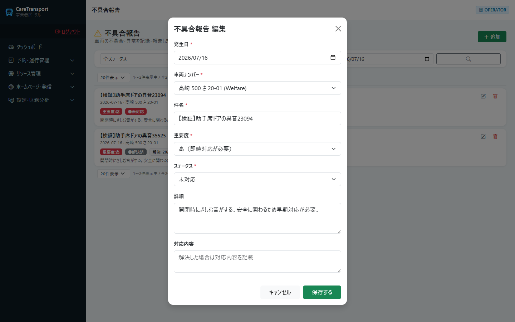Click the ホームページ・発信 globe icon
This screenshot has height=322, width=515.
pyautogui.click(x=11, y=87)
